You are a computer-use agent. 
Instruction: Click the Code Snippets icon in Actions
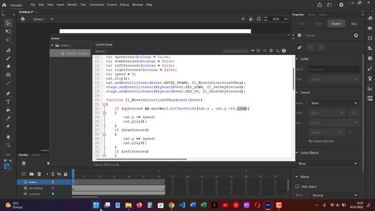(265, 51)
